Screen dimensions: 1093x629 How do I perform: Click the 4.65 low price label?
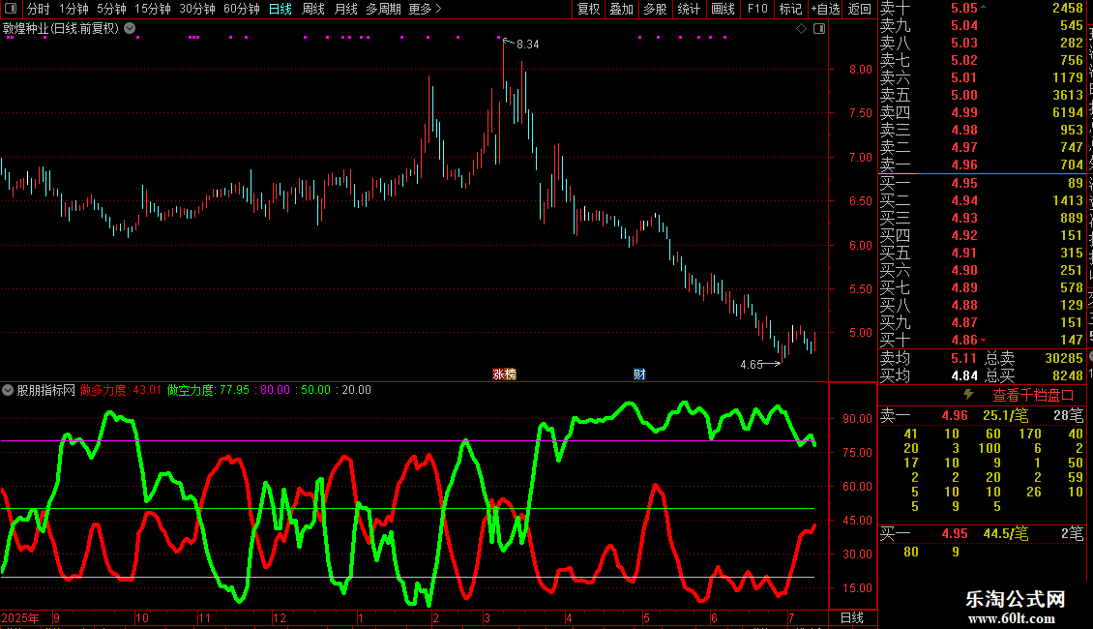point(752,364)
